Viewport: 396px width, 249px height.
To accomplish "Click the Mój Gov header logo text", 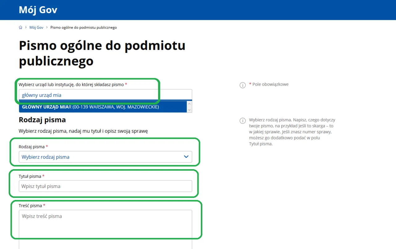I will point(38,10).
